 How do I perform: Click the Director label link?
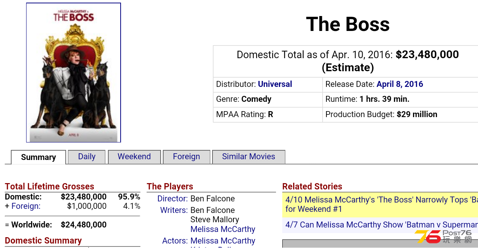(173, 199)
